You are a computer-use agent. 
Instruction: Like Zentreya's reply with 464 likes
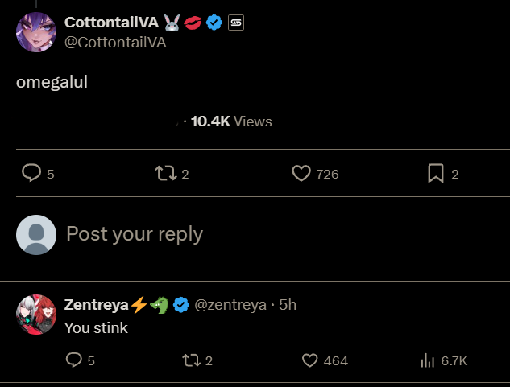coord(310,360)
